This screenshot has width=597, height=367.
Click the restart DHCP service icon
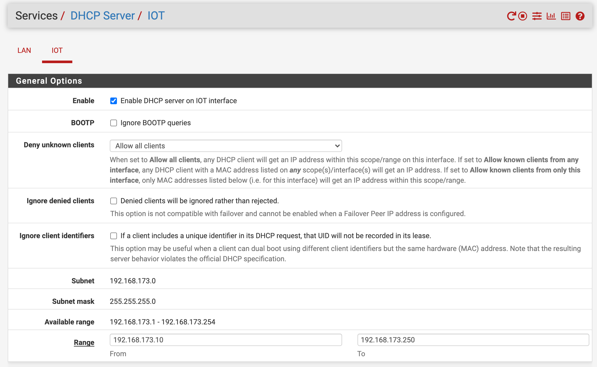[x=511, y=16]
